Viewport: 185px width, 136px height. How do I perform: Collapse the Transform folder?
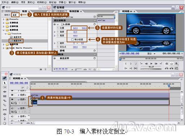5,33
